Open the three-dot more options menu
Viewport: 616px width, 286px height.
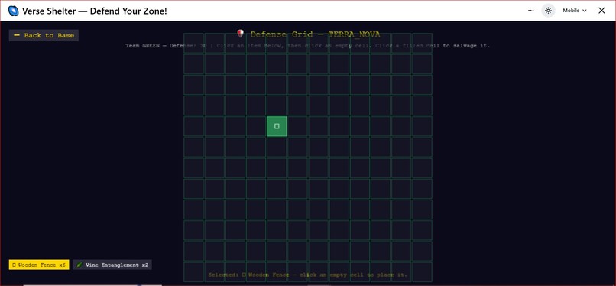tap(530, 11)
